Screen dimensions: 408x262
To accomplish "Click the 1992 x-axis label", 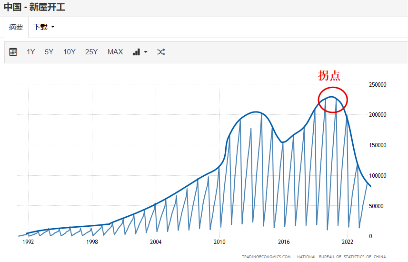I will tap(28, 242).
